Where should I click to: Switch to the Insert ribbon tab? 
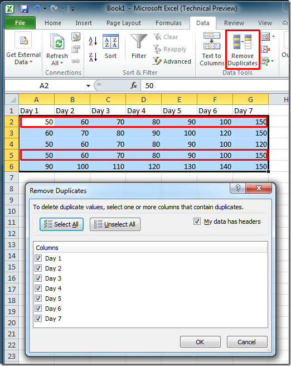coord(84,23)
